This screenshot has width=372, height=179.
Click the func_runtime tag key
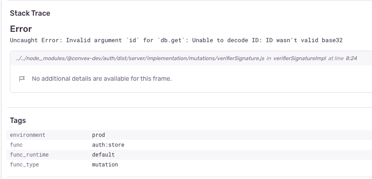[29, 155]
